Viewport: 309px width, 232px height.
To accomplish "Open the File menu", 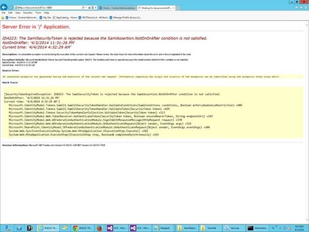I will tap(3, 13).
